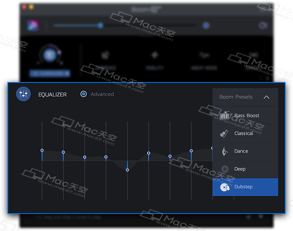This screenshot has width=293, height=231.
Task: Click the second equalizer band handle
Action: tap(63, 152)
